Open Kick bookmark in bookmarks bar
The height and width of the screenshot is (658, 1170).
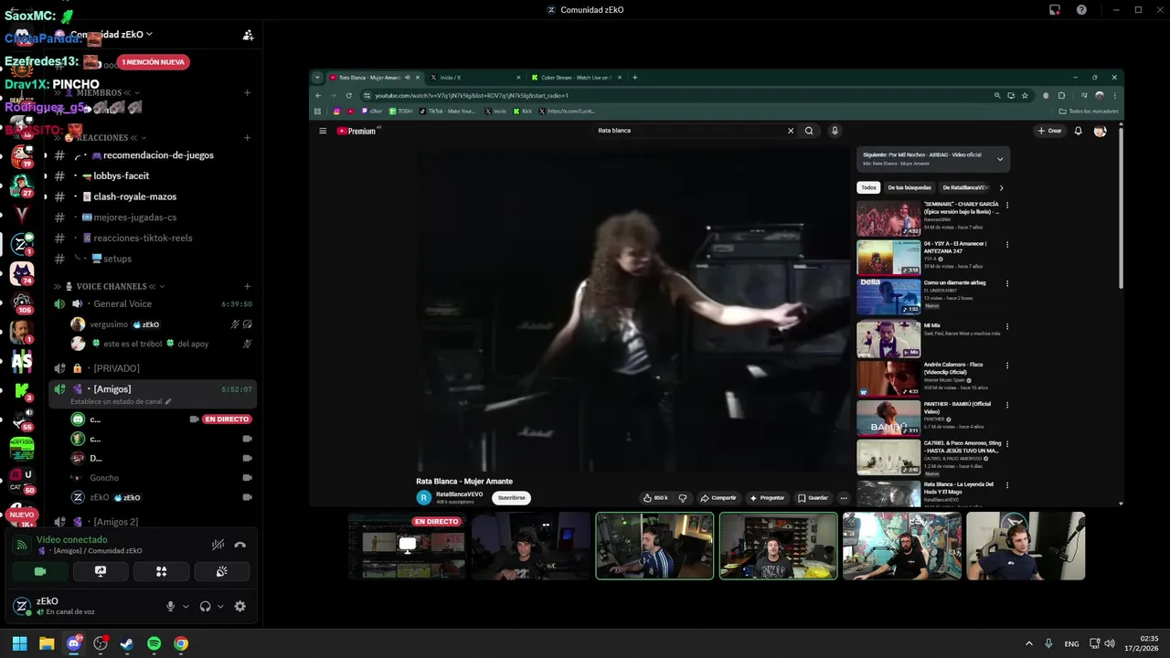523,111
